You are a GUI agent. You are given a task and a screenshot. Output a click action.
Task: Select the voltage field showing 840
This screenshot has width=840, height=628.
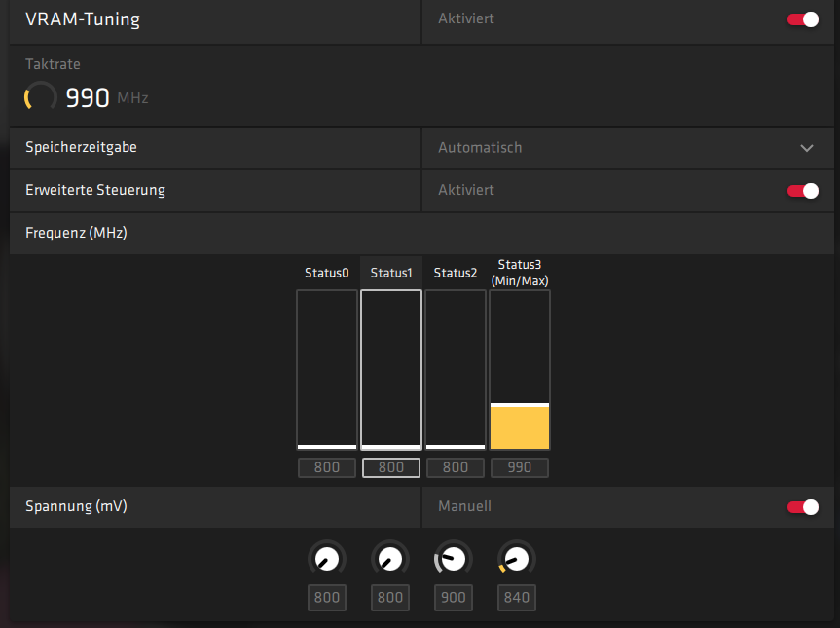pos(517,598)
